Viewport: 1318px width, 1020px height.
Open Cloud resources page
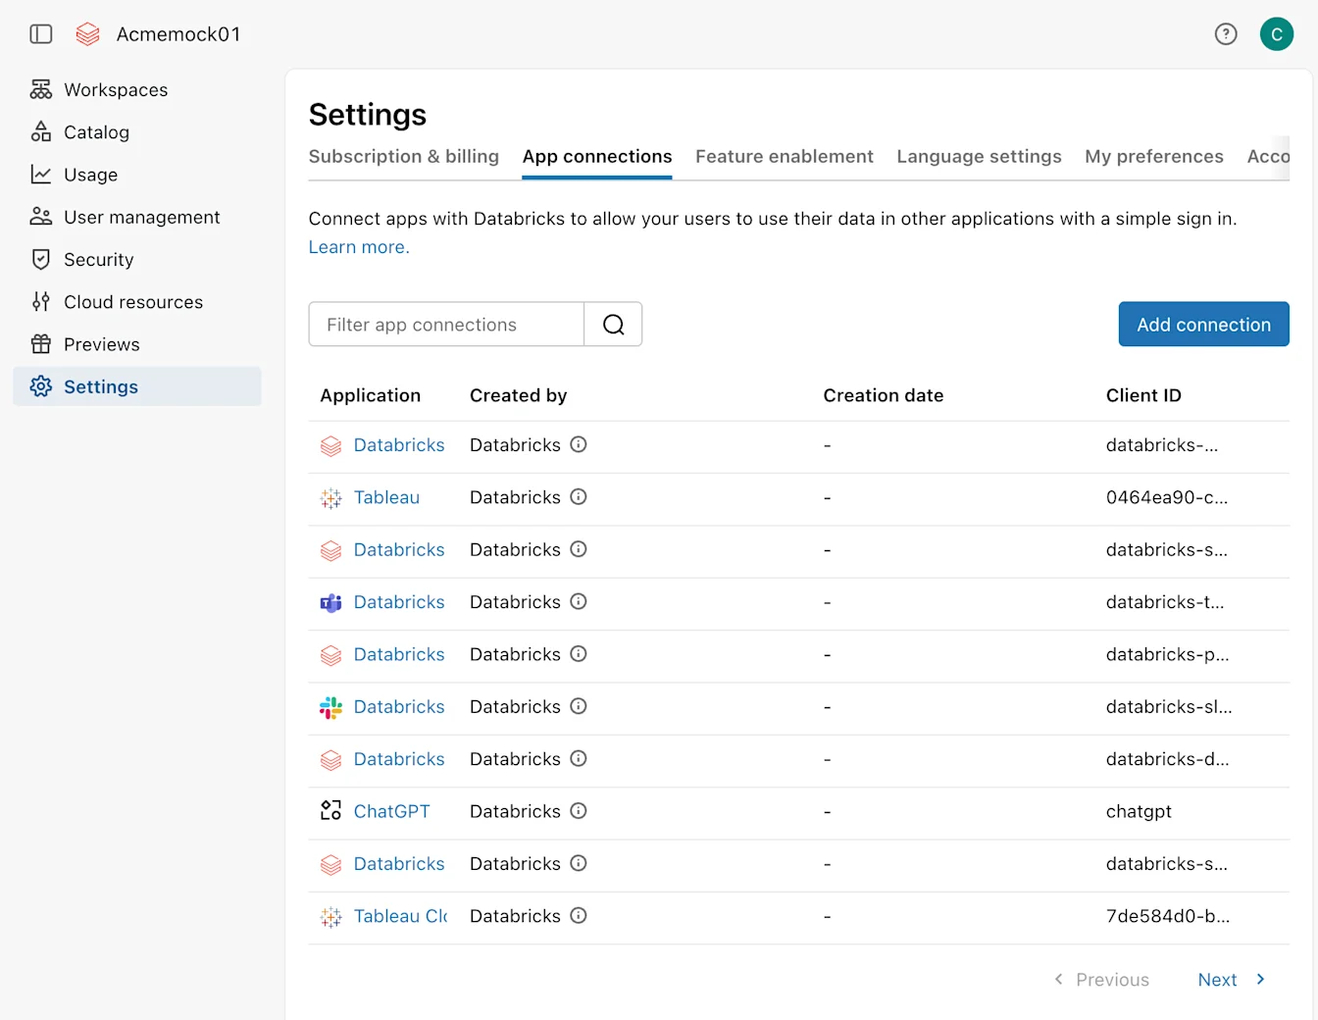click(137, 301)
